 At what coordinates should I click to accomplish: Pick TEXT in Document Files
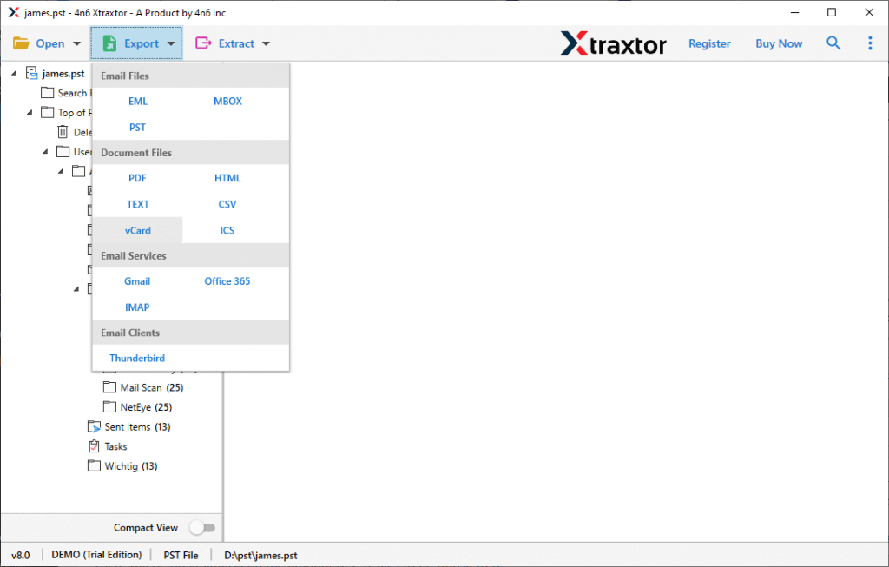pos(138,204)
